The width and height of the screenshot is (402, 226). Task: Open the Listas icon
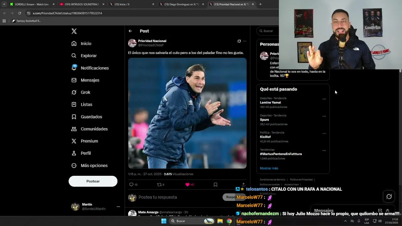[74, 105]
